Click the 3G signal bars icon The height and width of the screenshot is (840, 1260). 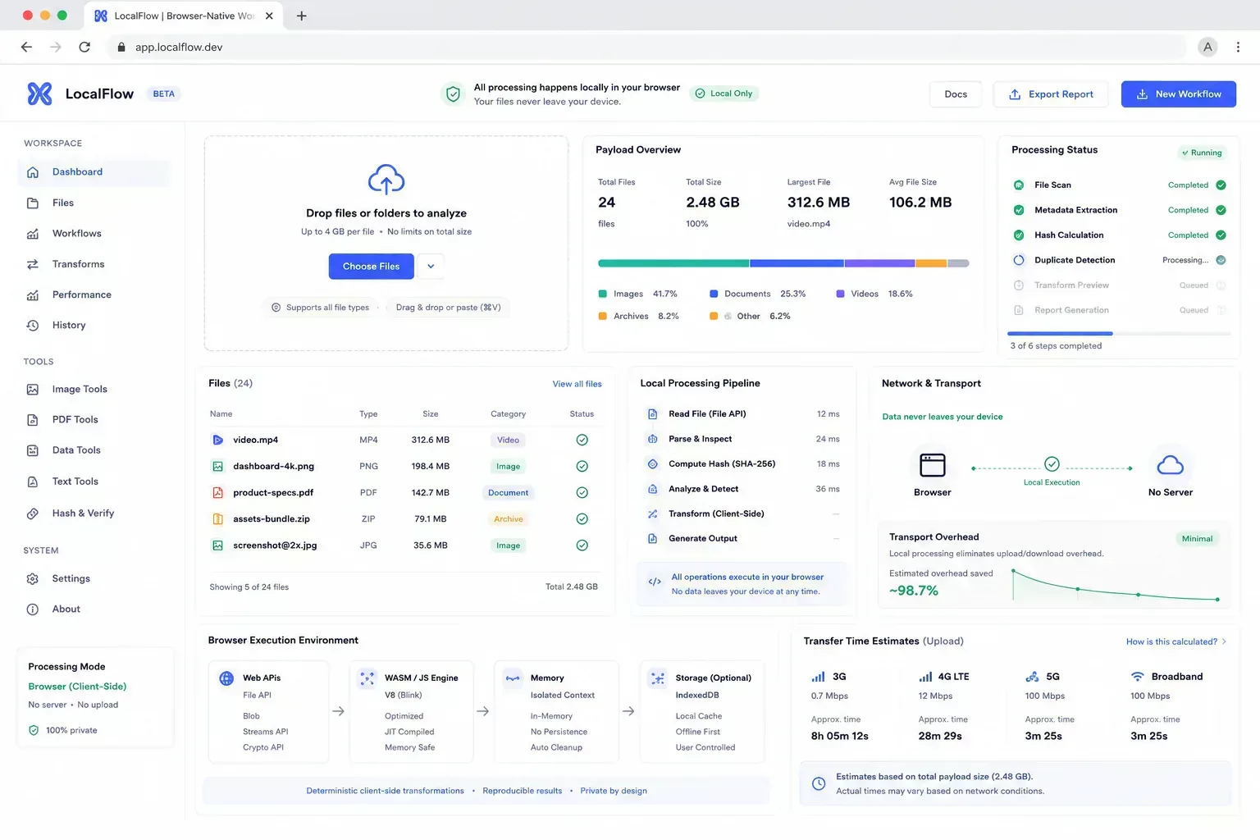(x=818, y=677)
